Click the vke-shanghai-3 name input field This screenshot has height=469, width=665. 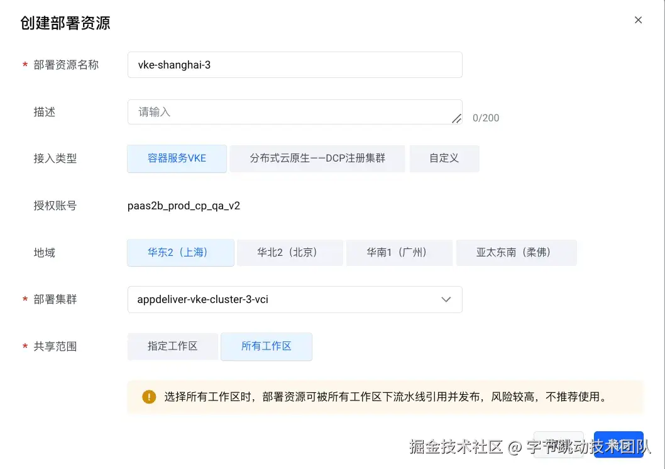click(294, 64)
